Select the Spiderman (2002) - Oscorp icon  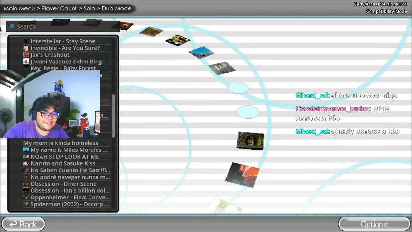(x=26, y=204)
